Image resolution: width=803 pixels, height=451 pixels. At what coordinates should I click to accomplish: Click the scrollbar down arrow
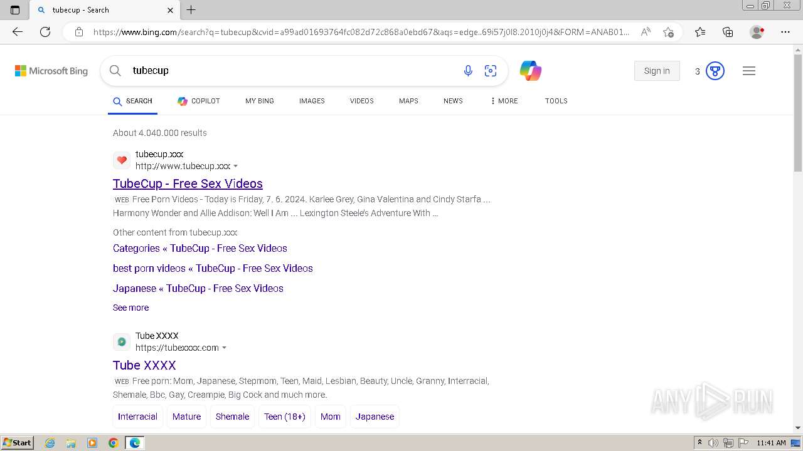(x=798, y=428)
